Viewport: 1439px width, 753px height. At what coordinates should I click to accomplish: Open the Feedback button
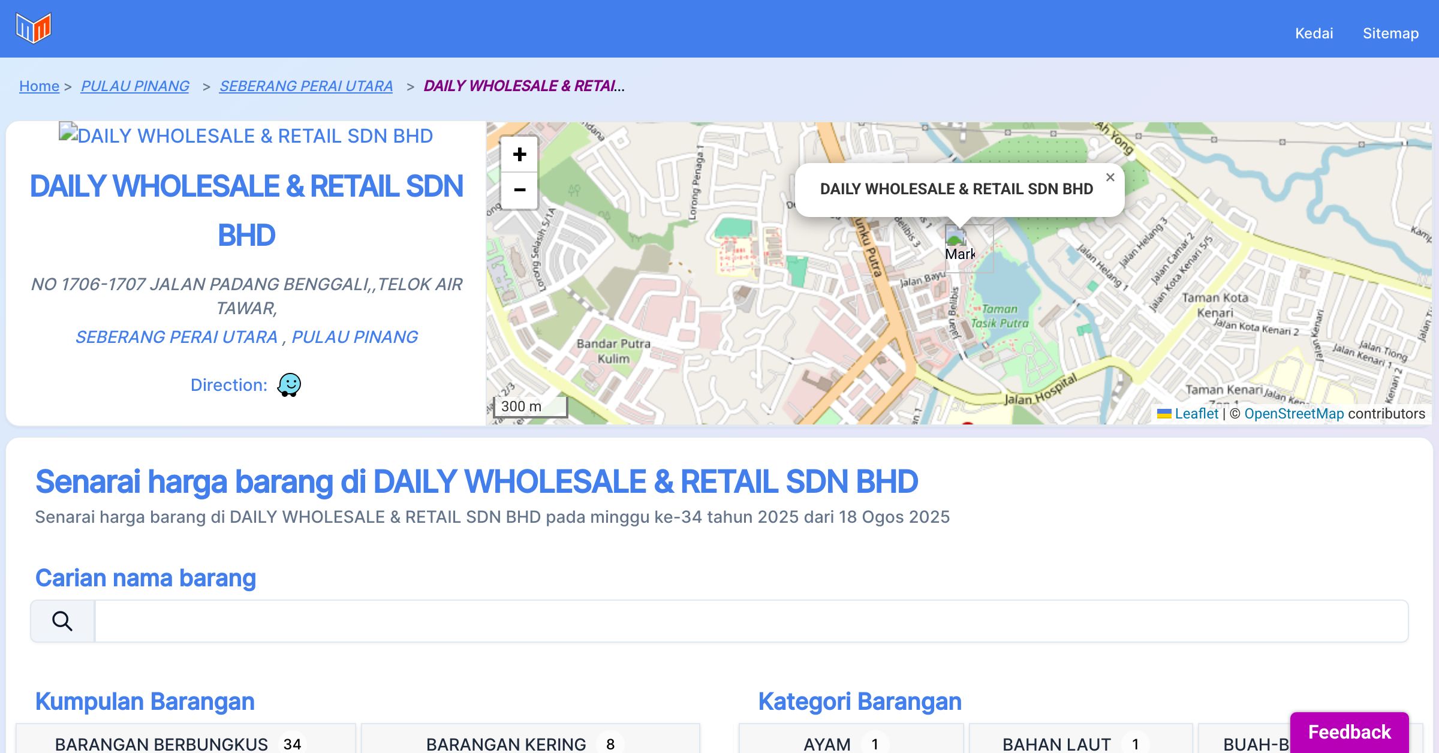coord(1349,731)
